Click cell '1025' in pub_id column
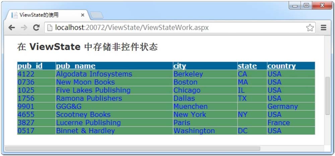335x156 pixels. click(x=36, y=90)
